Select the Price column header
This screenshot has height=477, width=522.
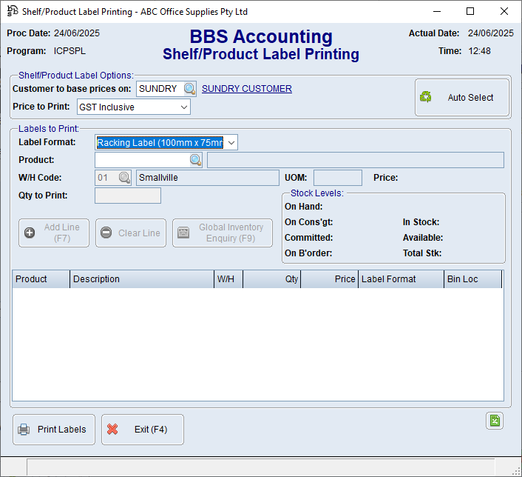pos(329,279)
